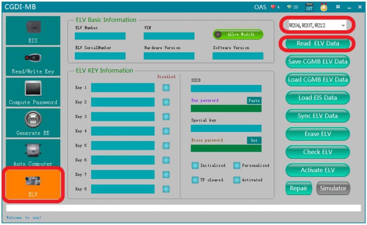Click Get button beside Erase password
Screen dimensions: 367x225
(x=254, y=140)
